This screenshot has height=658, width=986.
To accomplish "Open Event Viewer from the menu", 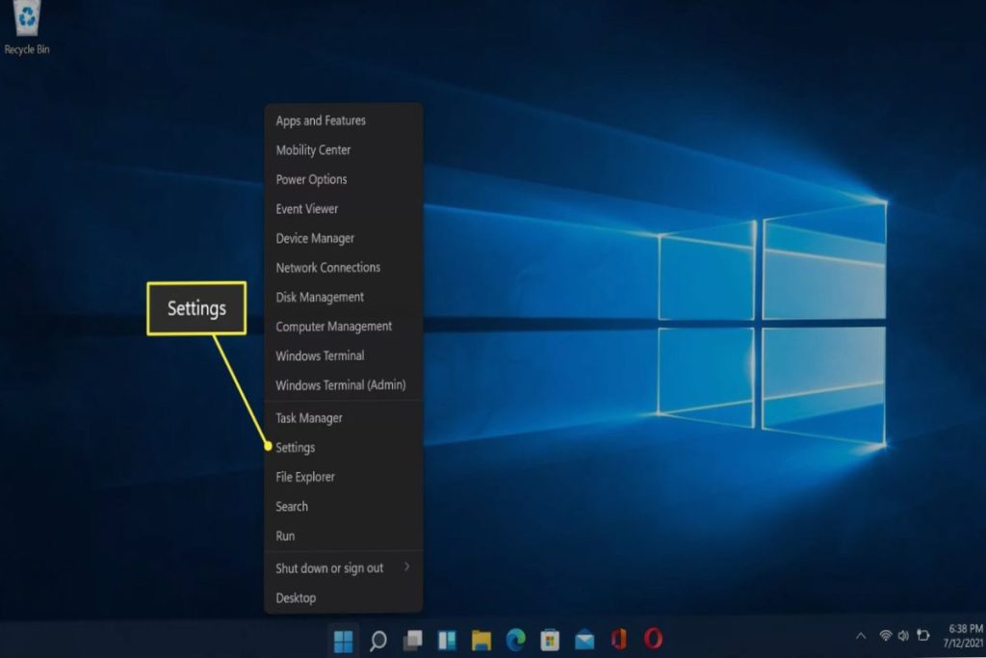I will coord(344,209).
